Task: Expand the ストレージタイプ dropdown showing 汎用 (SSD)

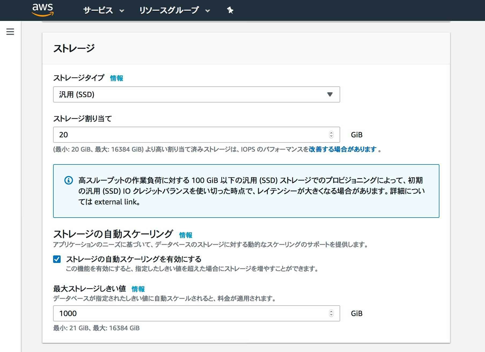Action: click(x=196, y=94)
